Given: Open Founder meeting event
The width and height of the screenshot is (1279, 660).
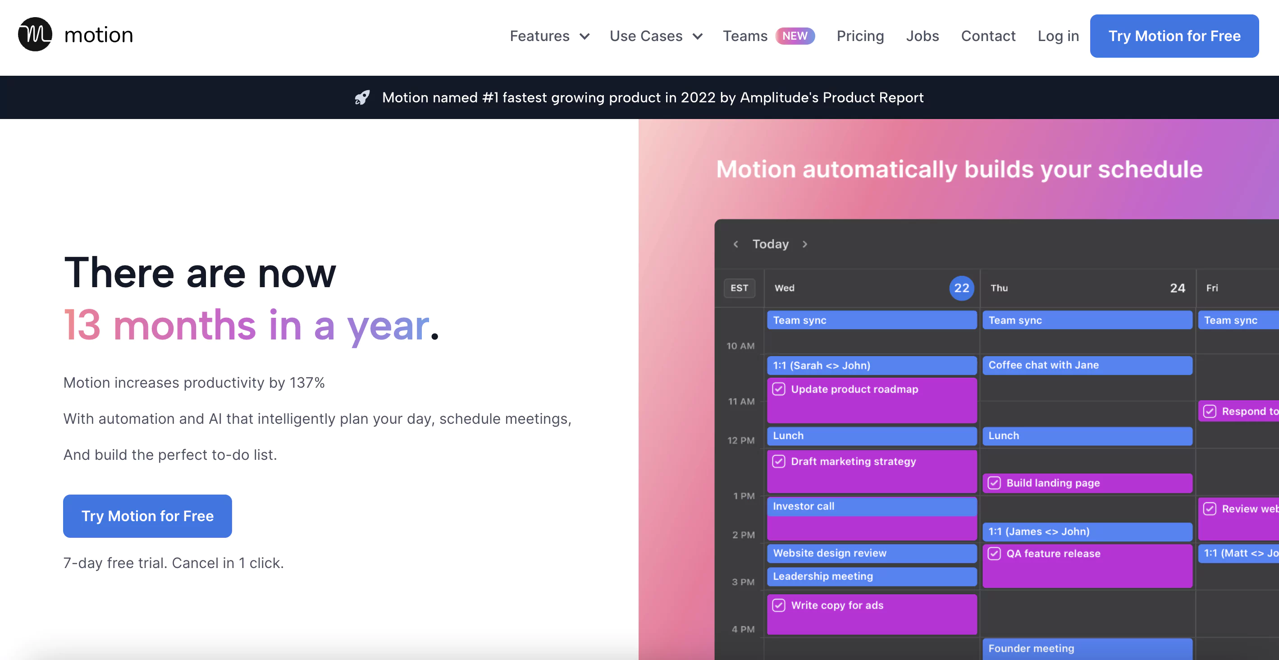Looking at the screenshot, I should (x=1087, y=649).
